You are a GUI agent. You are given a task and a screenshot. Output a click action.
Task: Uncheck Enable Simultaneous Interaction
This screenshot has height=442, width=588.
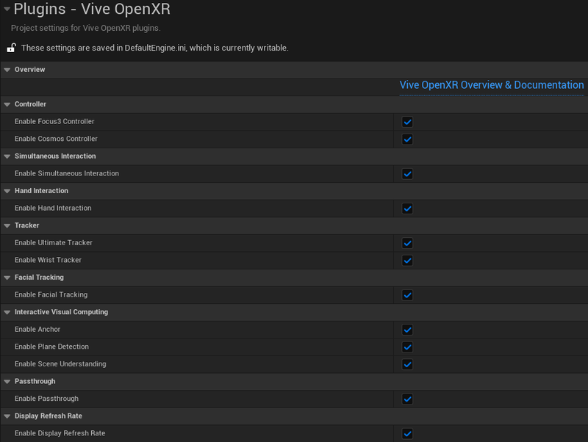(x=407, y=174)
